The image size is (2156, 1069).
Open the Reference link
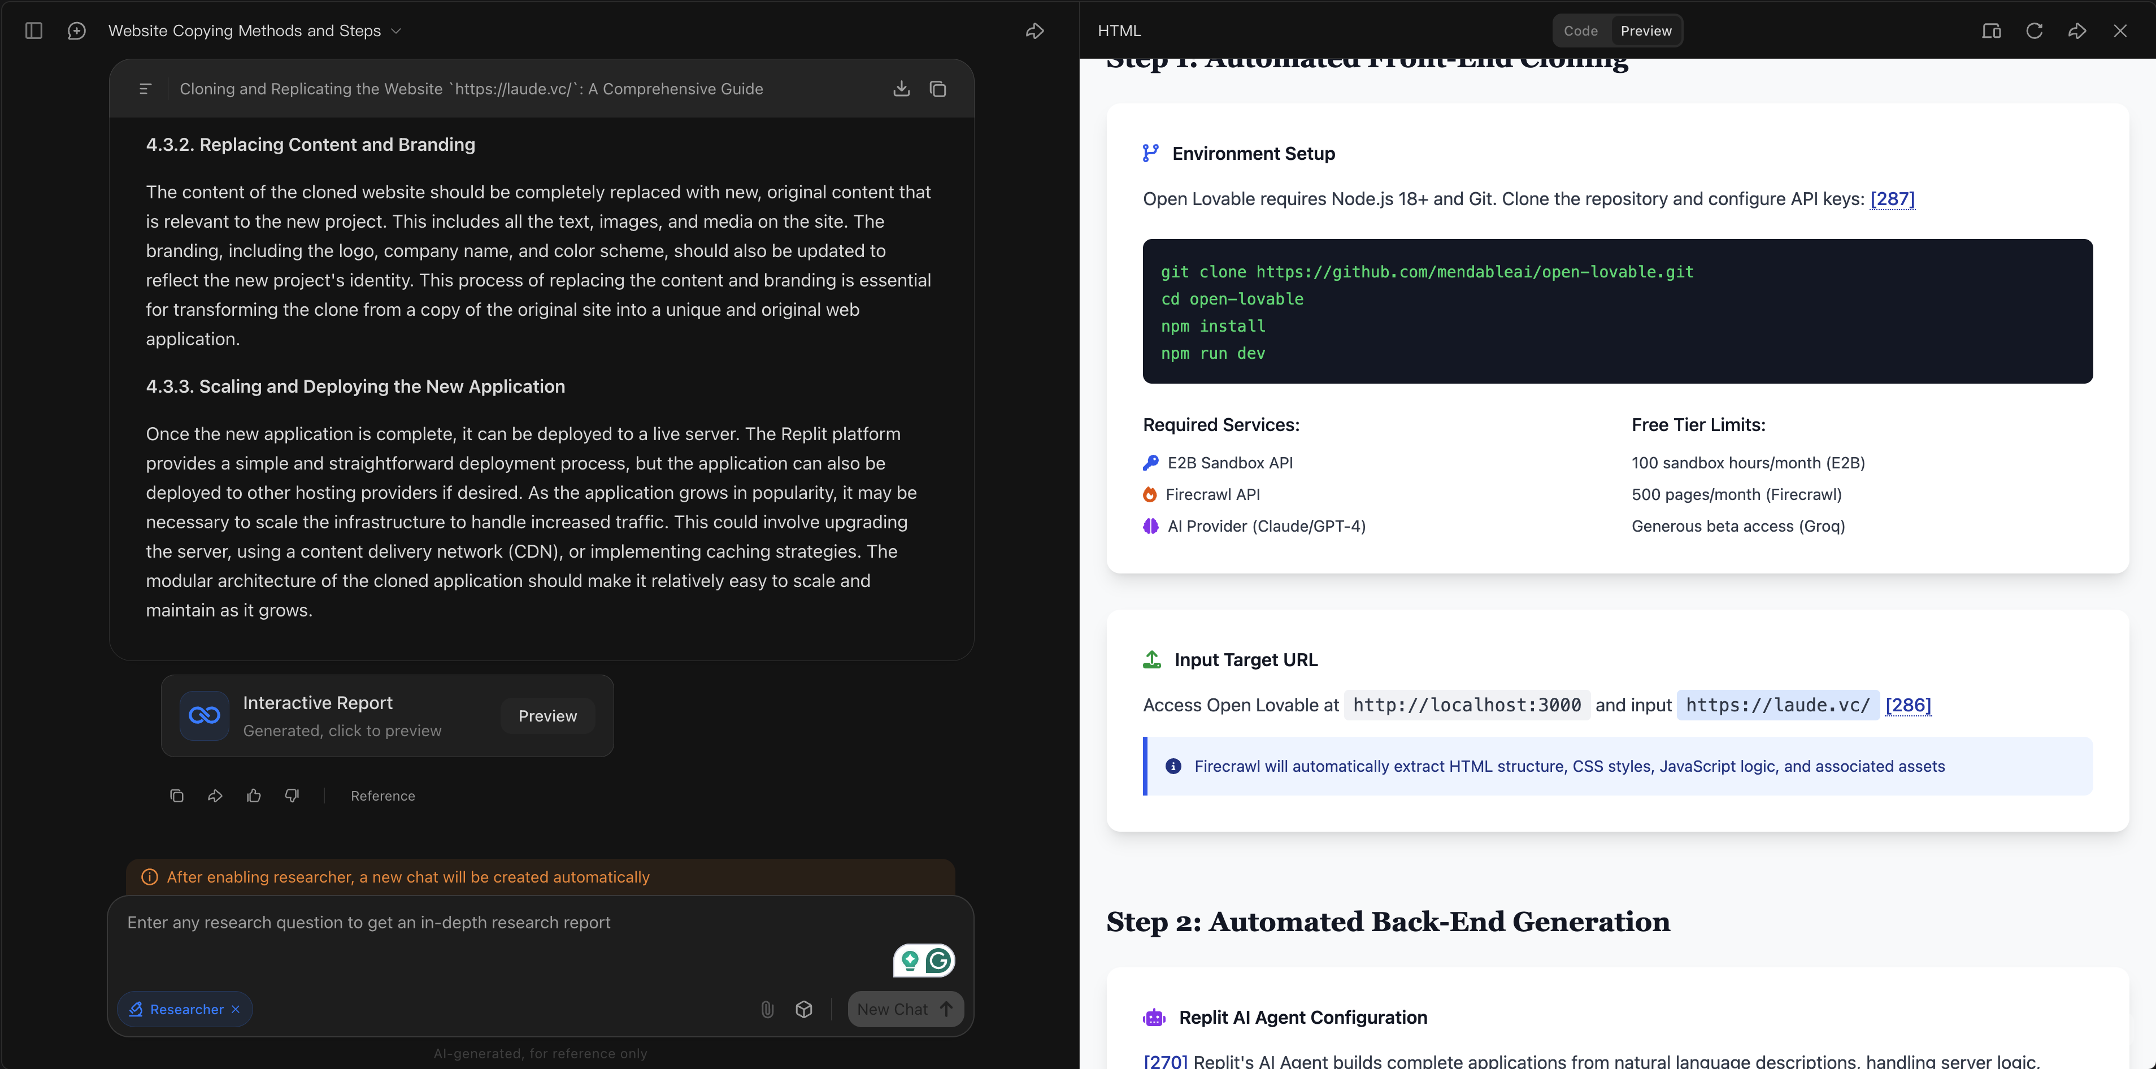[382, 796]
